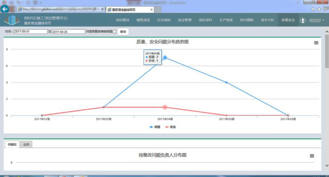
Task: Click start date field 2017-08-01
Action: (x=31, y=32)
